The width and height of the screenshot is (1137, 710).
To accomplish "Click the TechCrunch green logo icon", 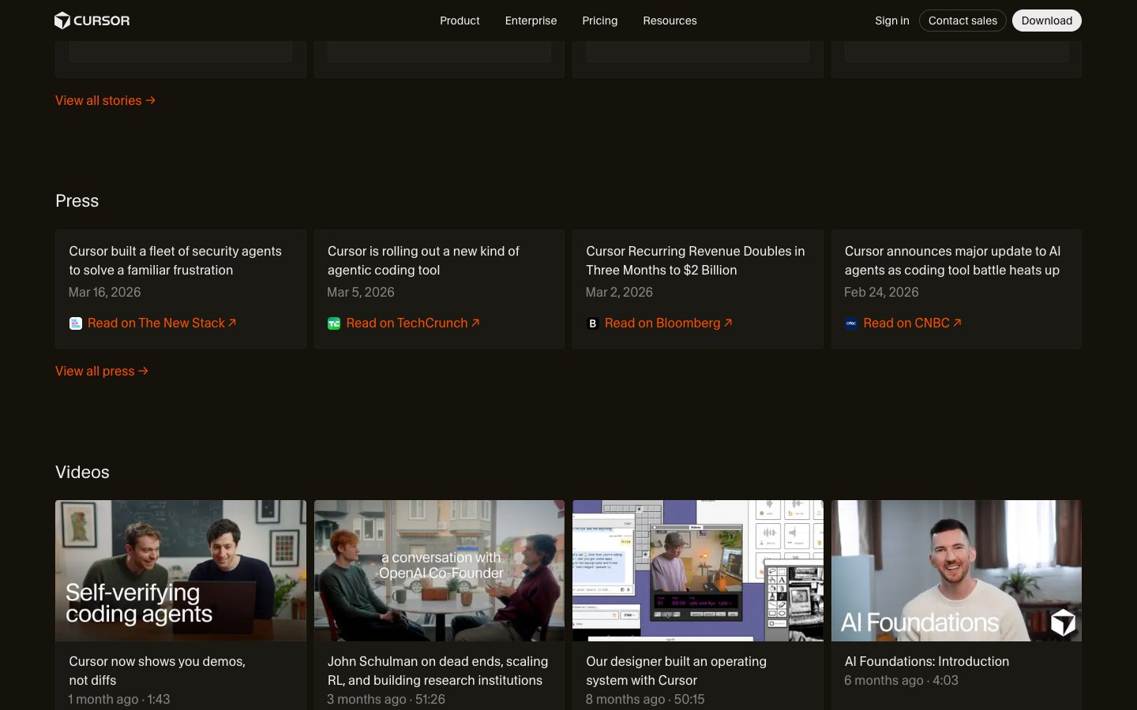I will pos(334,323).
